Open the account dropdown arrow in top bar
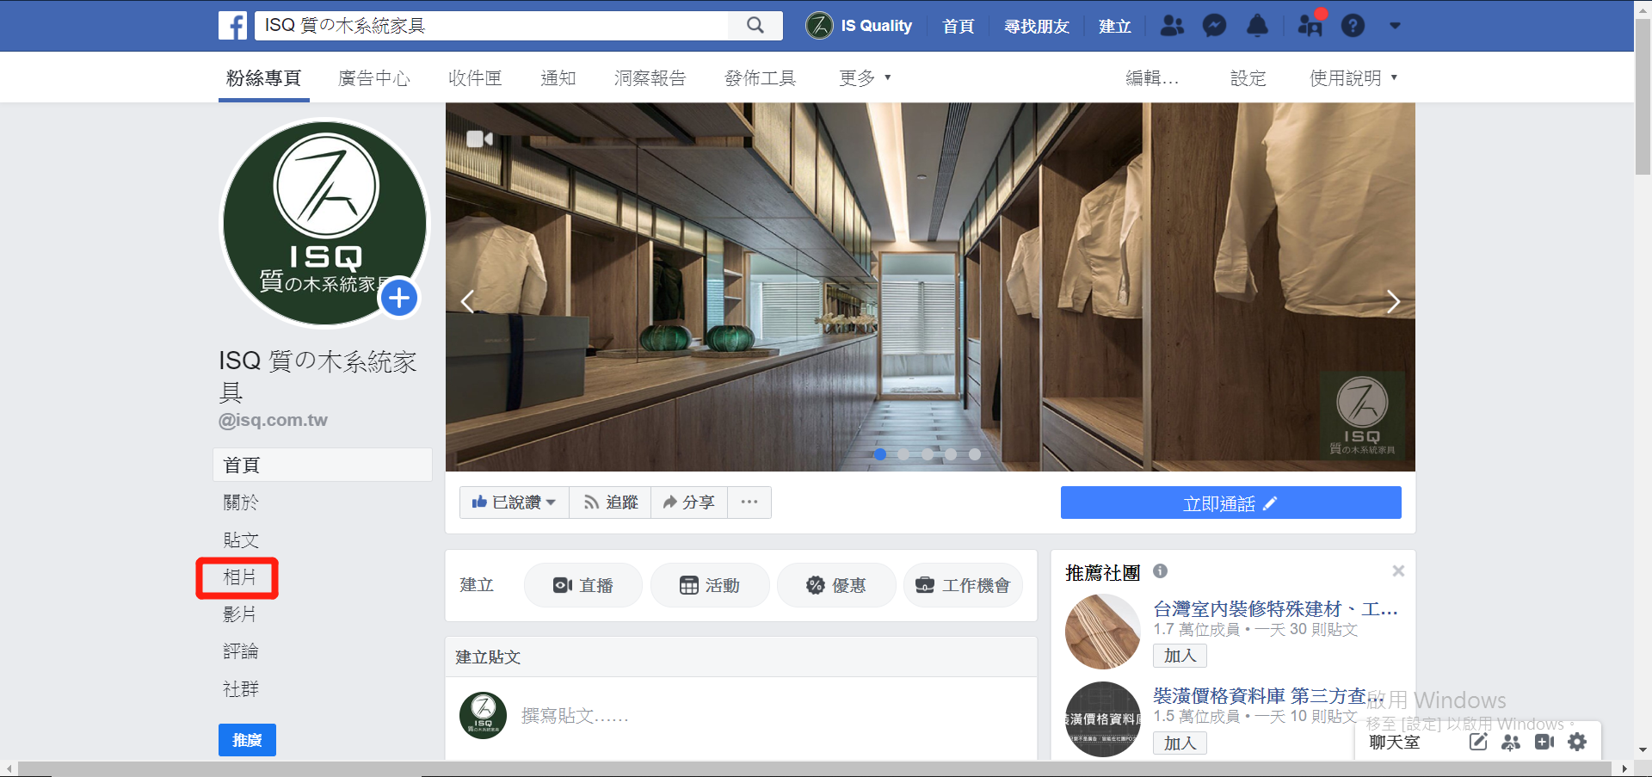Screen dimensions: 1652x777 (1395, 26)
